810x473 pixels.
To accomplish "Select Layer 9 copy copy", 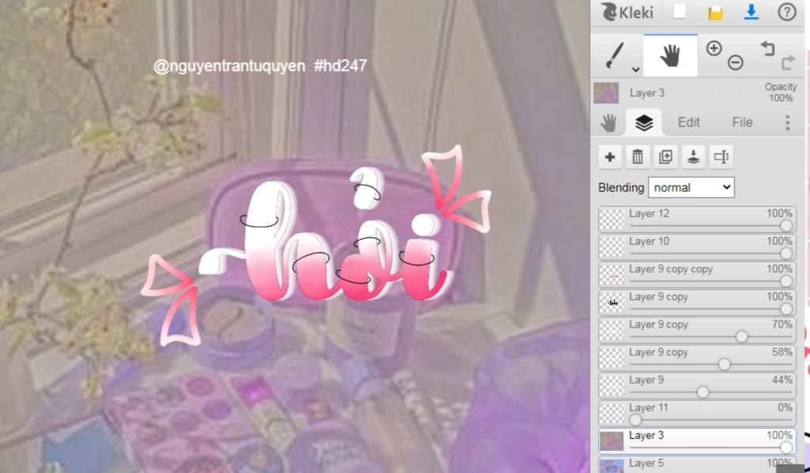I will tap(698, 275).
